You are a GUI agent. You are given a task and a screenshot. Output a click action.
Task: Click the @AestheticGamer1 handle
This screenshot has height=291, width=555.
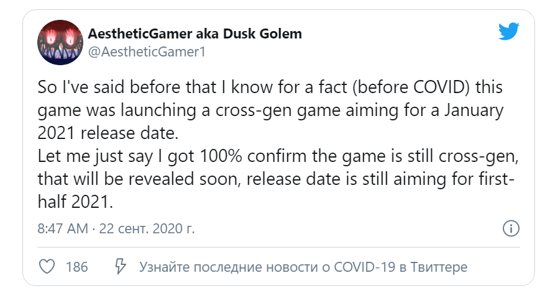click(x=147, y=52)
